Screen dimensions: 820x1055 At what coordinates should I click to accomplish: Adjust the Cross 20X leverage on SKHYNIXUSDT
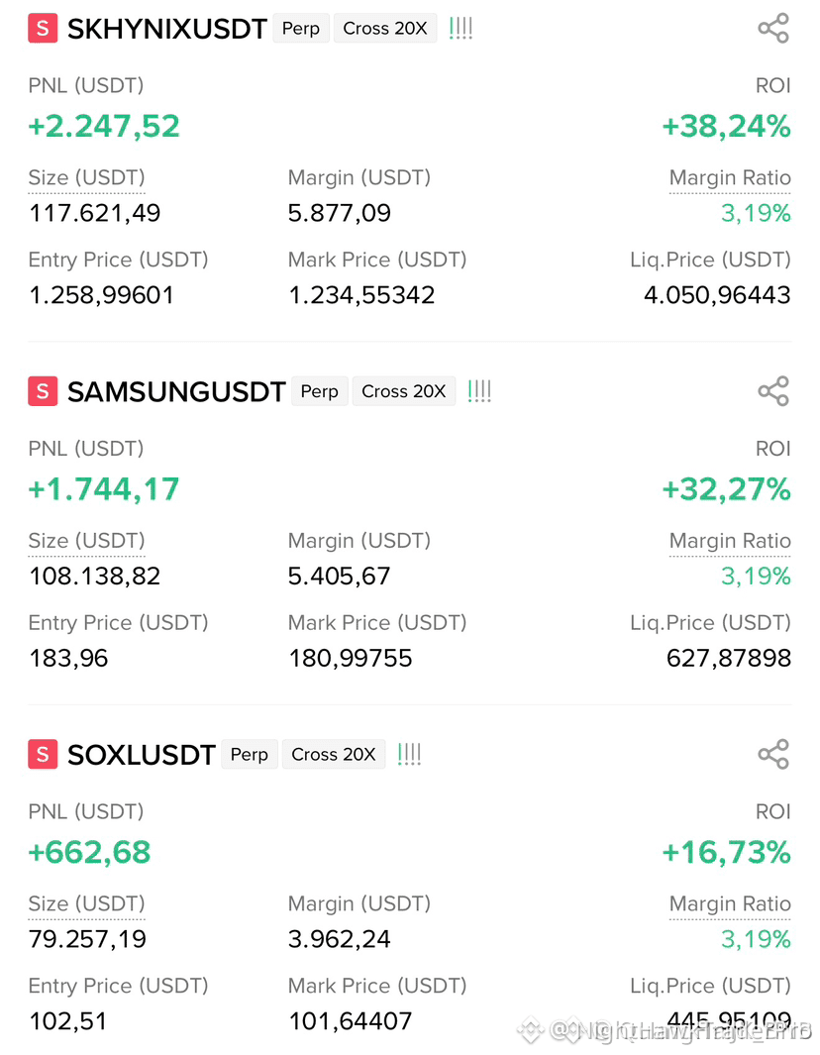pos(385,29)
